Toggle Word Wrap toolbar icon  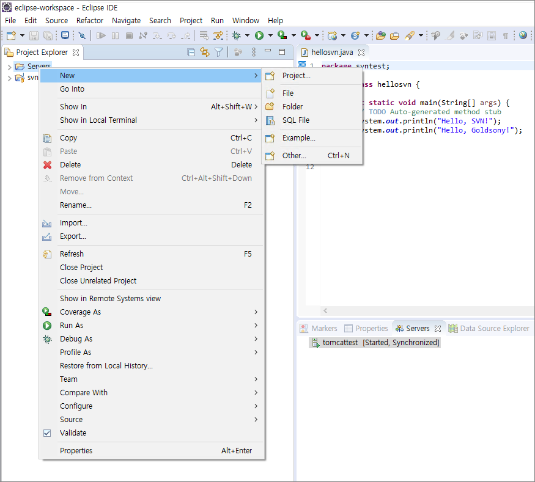click(x=478, y=35)
